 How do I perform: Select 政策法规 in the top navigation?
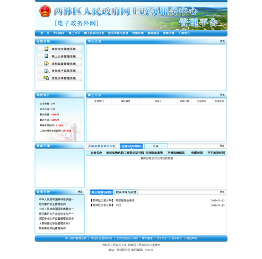(138, 33)
